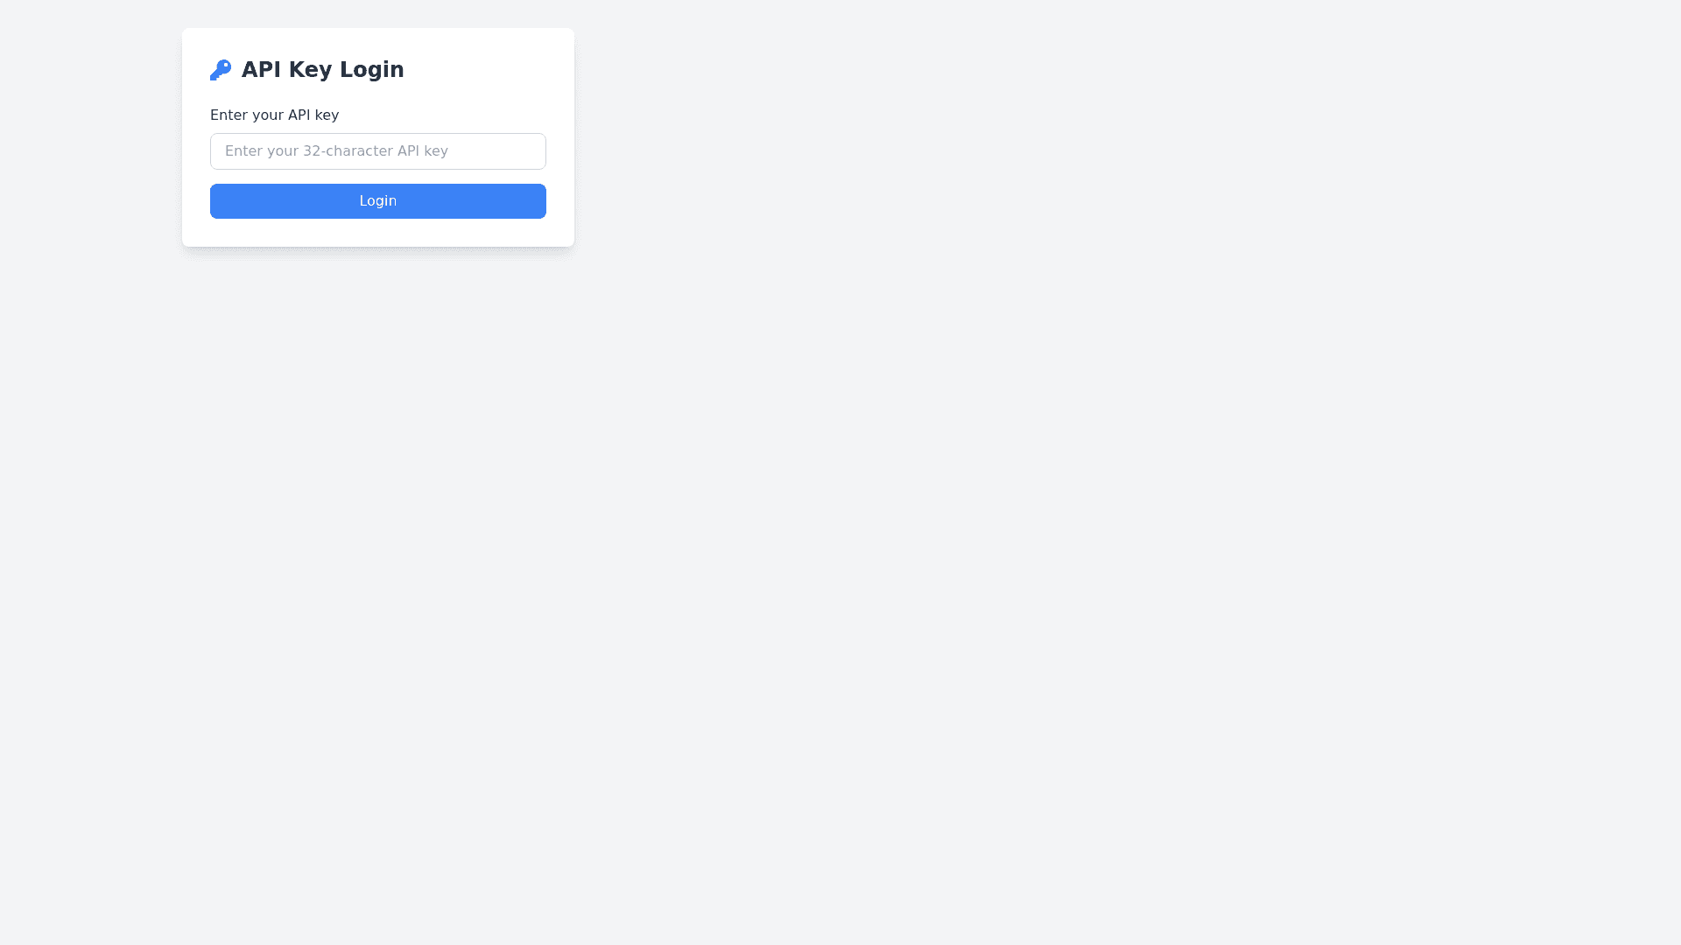Click the blue Login button

click(378, 201)
